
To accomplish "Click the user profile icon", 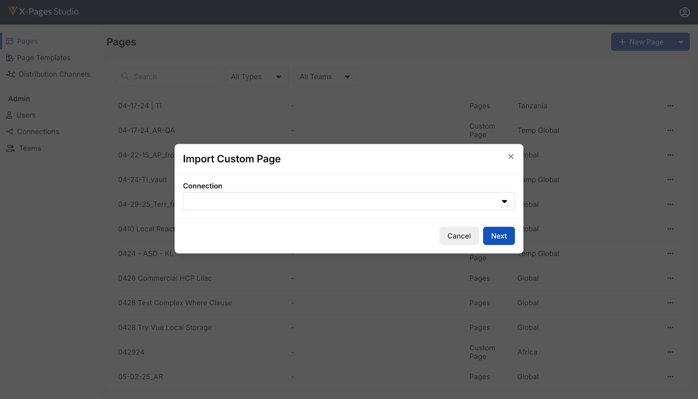I will coord(684,12).
